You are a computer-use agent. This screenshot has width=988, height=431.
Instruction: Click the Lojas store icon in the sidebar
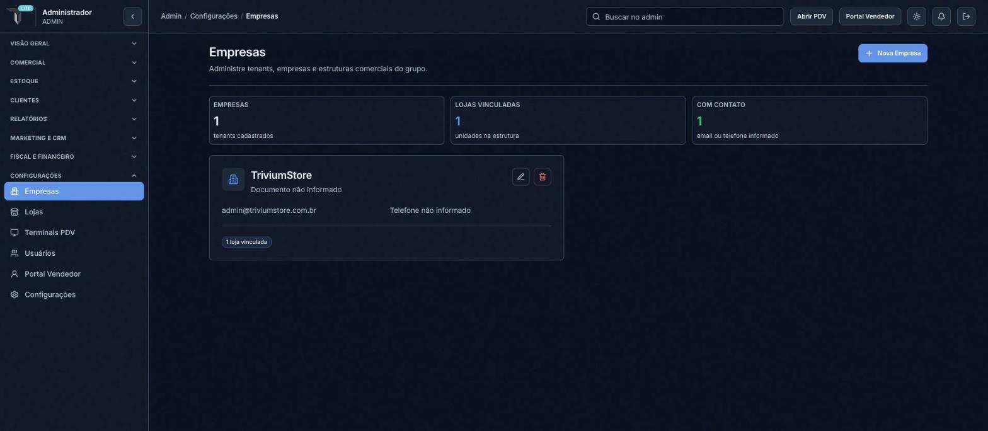coord(14,212)
